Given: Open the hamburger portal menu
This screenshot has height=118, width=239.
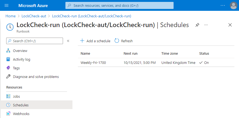Looking at the screenshot, I should pyautogui.click(x=6, y=5).
